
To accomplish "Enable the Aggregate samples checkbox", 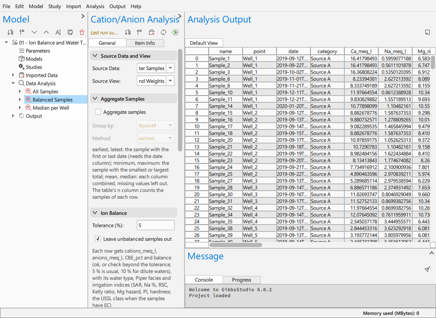I will 98,112.
